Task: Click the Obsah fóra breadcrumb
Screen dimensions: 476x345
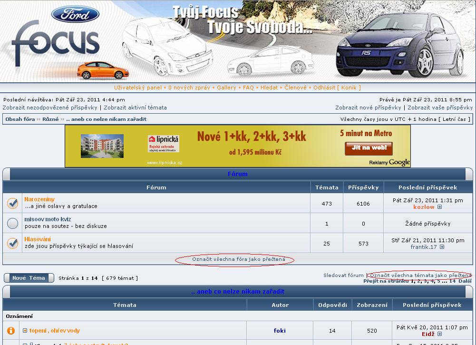Action: coord(20,119)
